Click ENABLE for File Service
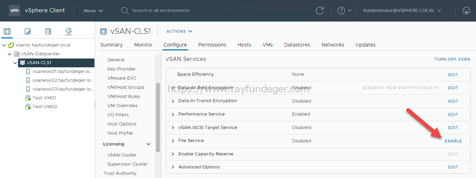Image resolution: width=476 pixels, height=178 pixels. [x=453, y=141]
